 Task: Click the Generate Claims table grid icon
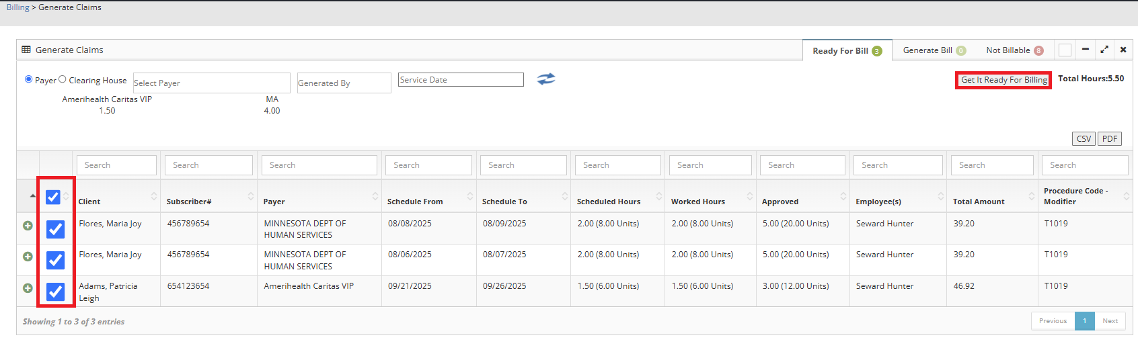26,50
